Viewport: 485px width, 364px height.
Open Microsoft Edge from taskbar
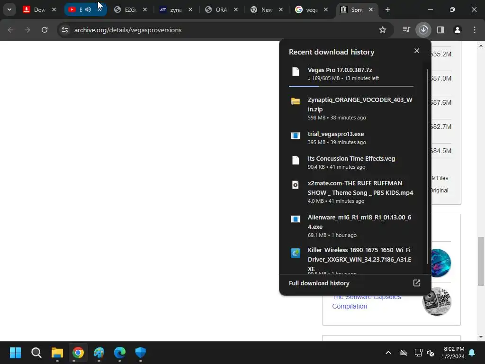pyautogui.click(x=120, y=353)
